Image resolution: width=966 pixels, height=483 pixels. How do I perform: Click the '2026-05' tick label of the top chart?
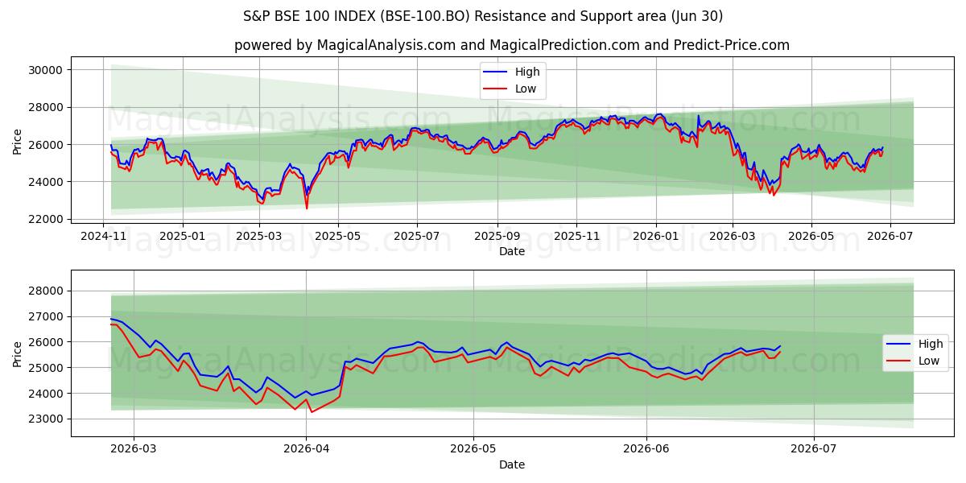811,237
